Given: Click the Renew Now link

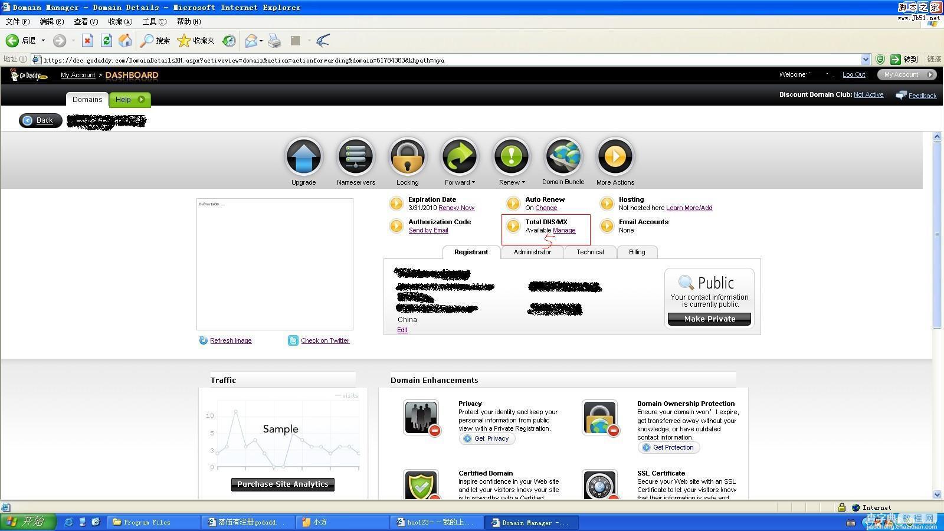Looking at the screenshot, I should [x=457, y=208].
